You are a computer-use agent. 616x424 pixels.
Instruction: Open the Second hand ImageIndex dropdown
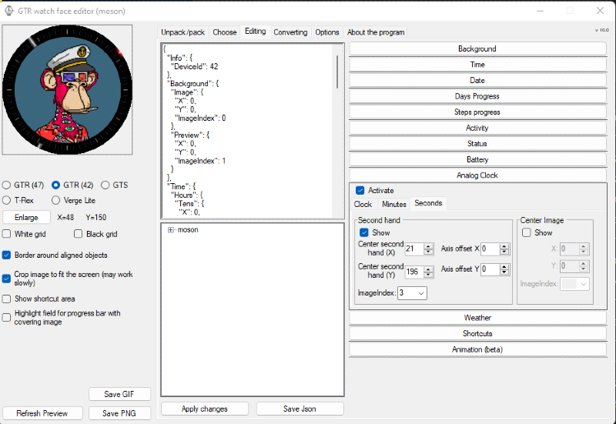421,293
